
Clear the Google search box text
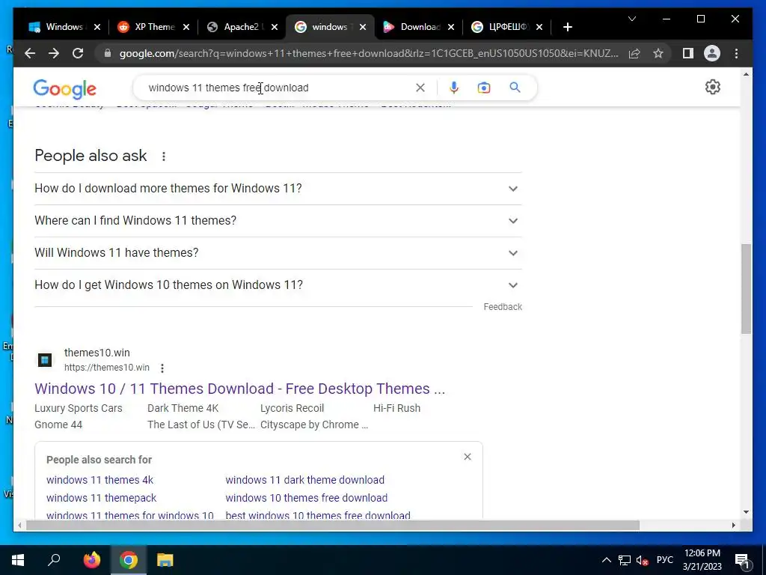point(420,88)
